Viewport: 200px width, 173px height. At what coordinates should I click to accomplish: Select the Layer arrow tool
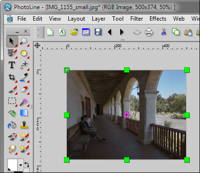(x=12, y=41)
